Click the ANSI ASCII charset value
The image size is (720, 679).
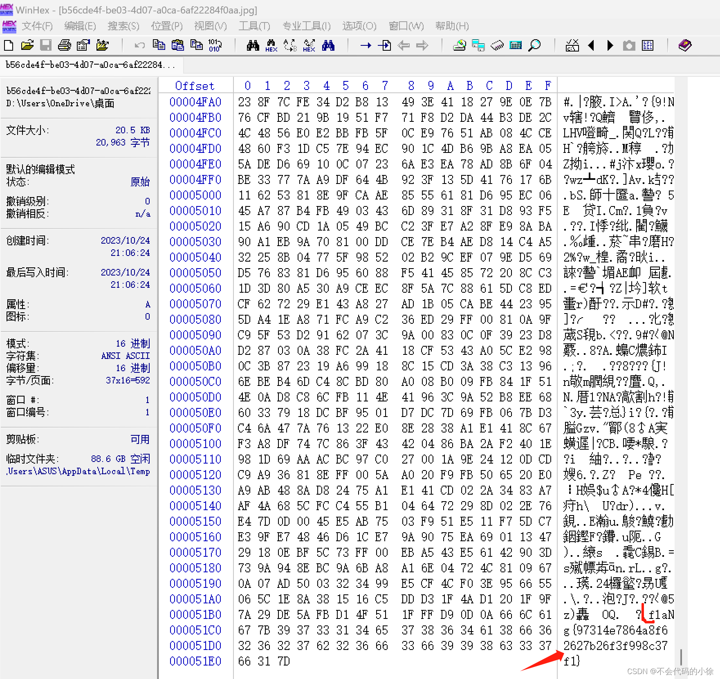pos(126,356)
